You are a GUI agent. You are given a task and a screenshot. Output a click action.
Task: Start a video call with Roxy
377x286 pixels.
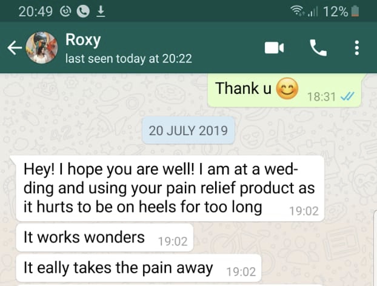[x=274, y=48]
